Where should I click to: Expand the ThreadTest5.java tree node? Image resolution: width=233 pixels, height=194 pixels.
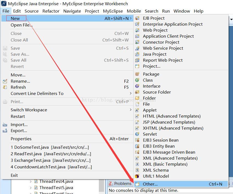click(x=31, y=188)
